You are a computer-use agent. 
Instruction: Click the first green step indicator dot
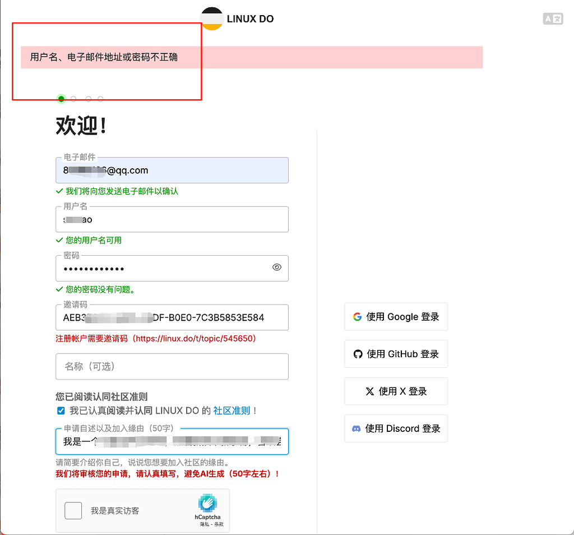coord(61,99)
